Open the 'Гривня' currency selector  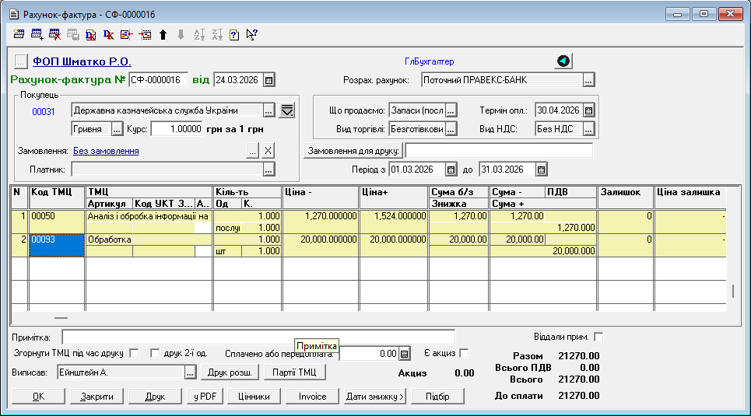tap(118, 128)
